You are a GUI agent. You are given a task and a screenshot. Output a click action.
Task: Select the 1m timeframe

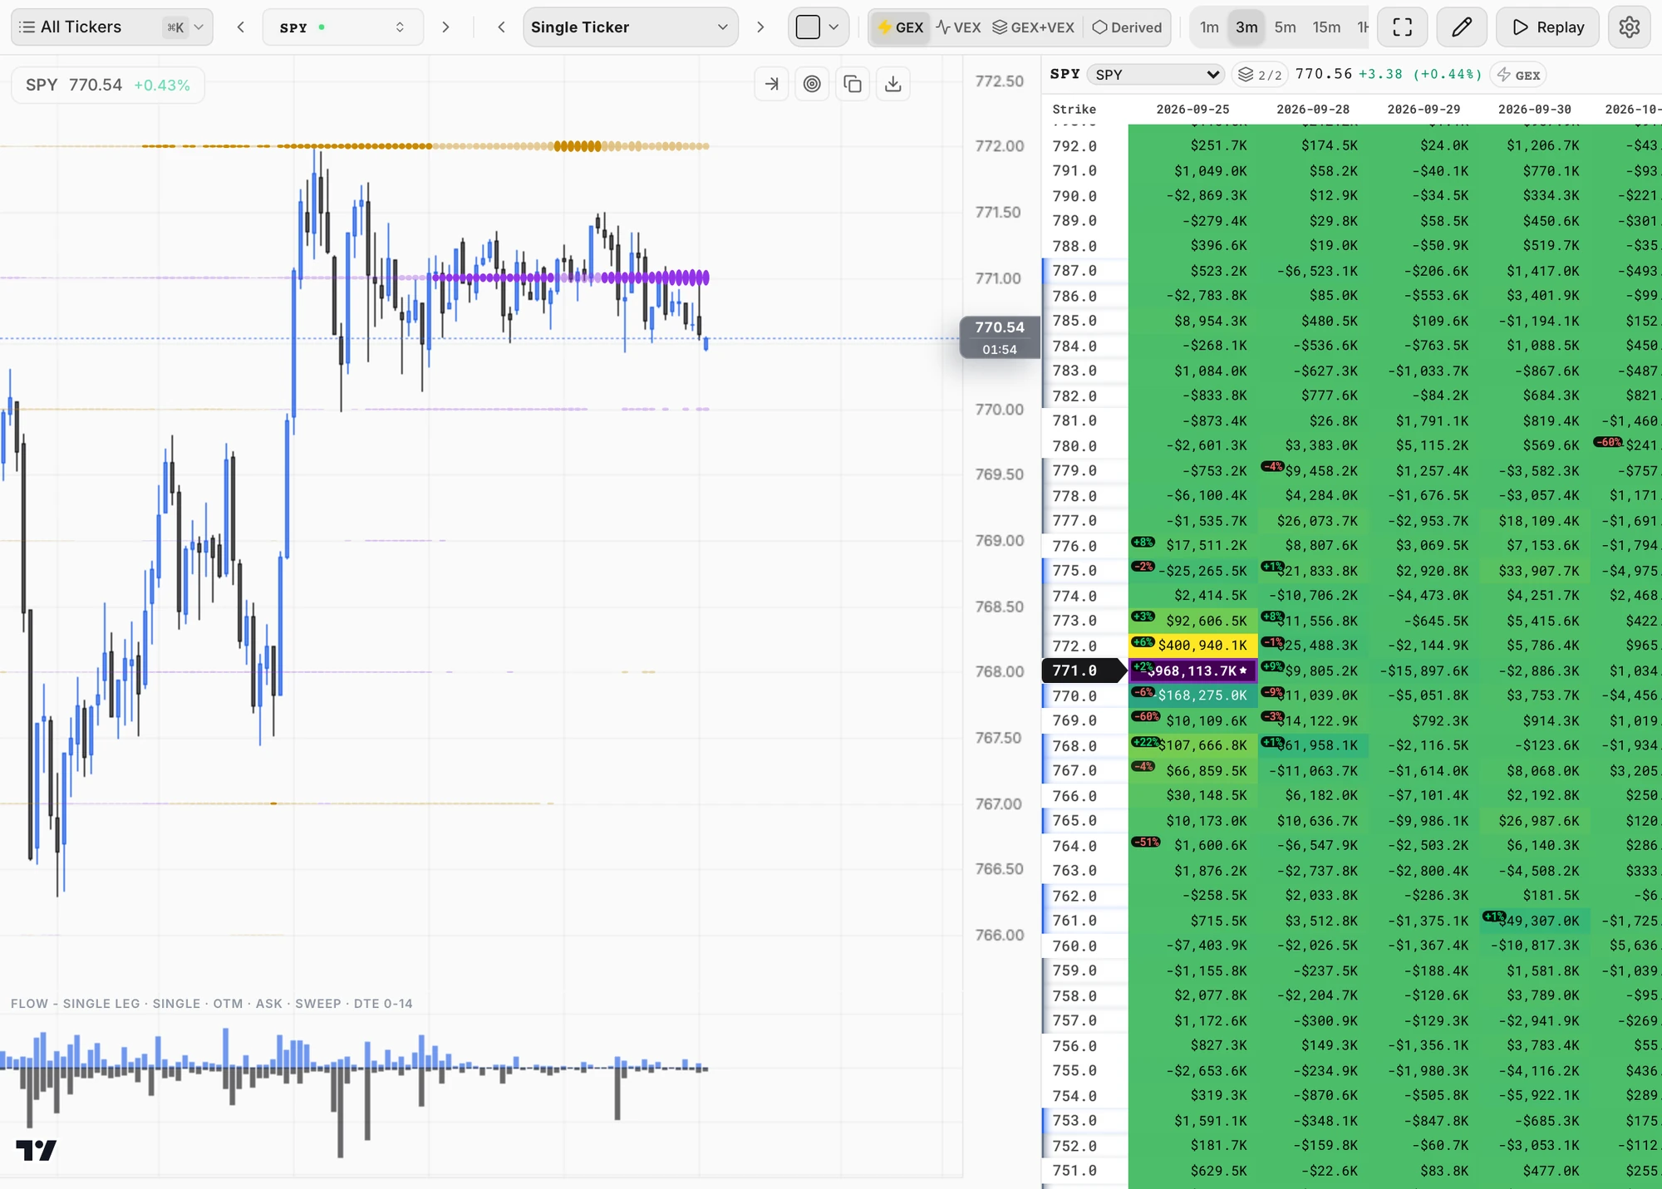tap(1209, 27)
